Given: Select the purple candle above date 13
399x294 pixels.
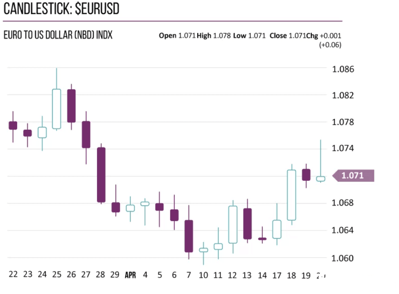Looking at the screenshot, I should [247, 223].
